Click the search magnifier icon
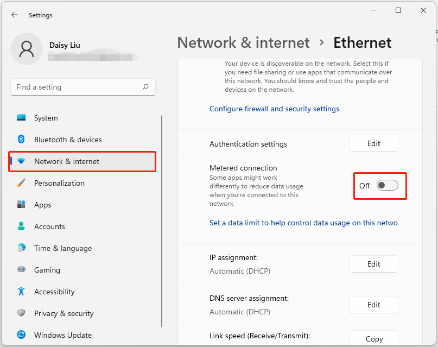Screen dimensions: 438x347 click(145, 87)
